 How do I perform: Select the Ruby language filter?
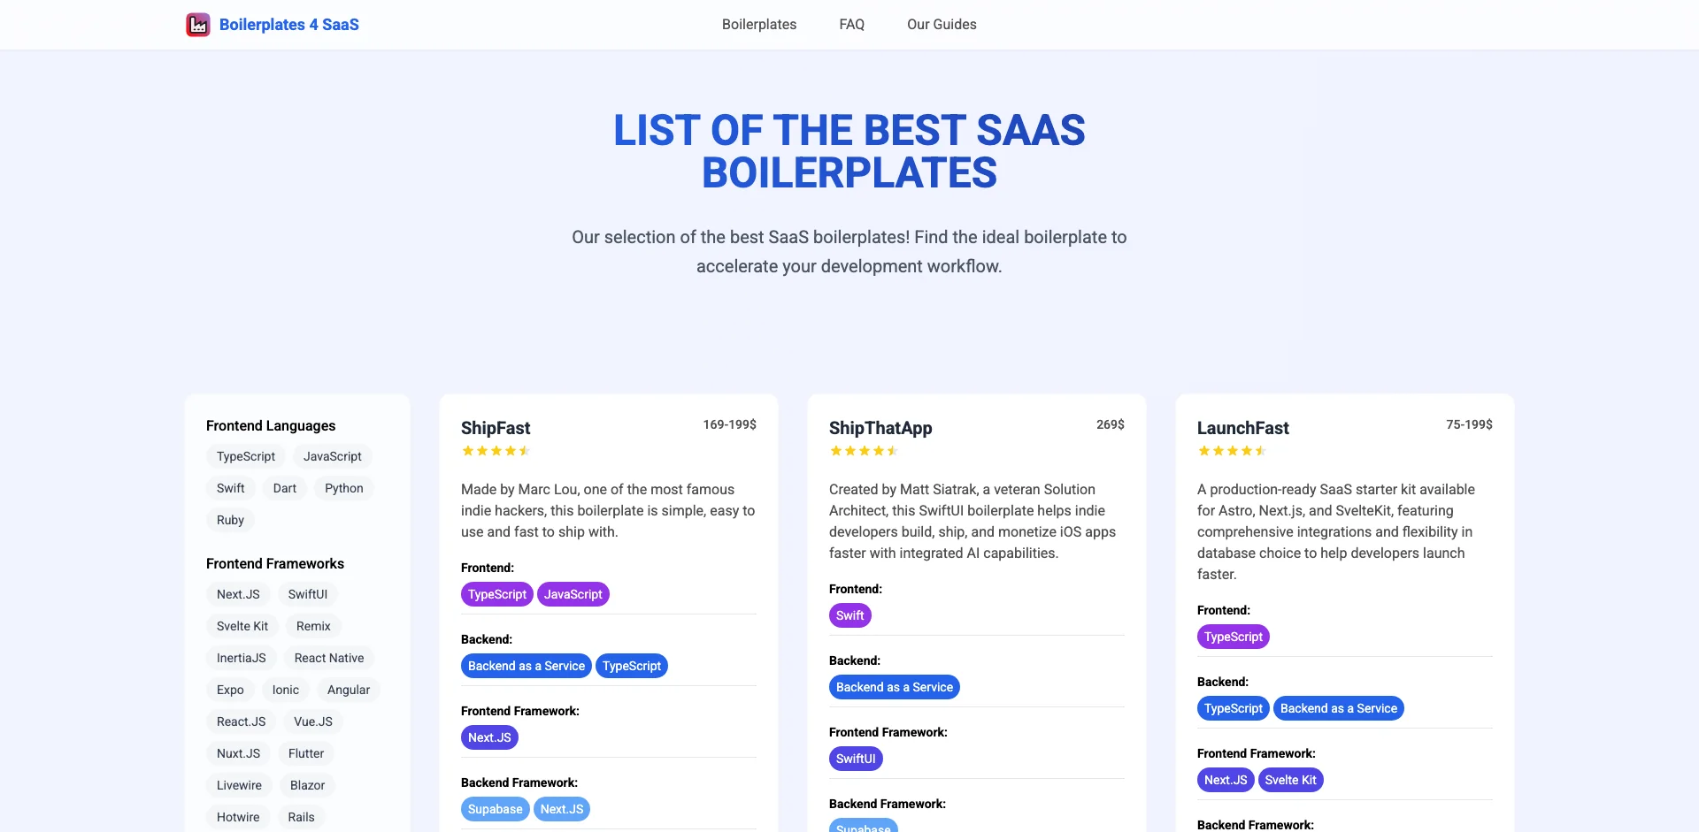(230, 519)
